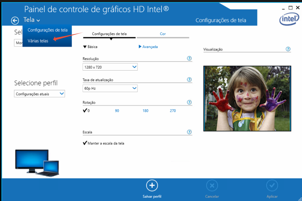302x201 pixels.
Task: Open the 1280 x 720 resolution dropdown
Action: click(110, 67)
